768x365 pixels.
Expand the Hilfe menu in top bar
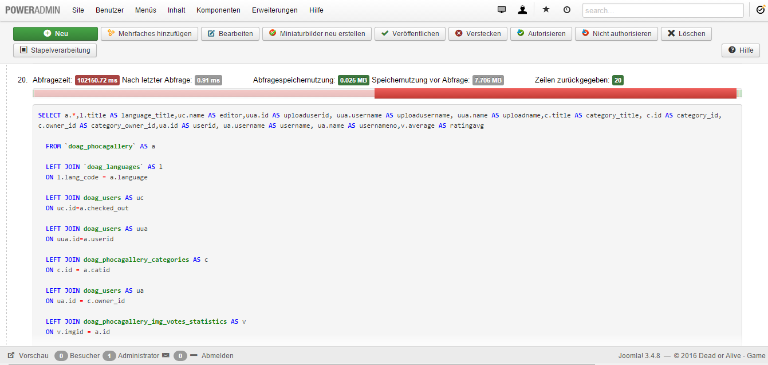click(x=316, y=10)
